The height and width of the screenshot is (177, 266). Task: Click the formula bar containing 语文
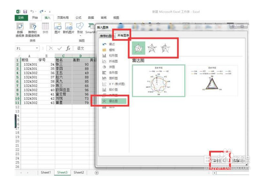click(84, 48)
